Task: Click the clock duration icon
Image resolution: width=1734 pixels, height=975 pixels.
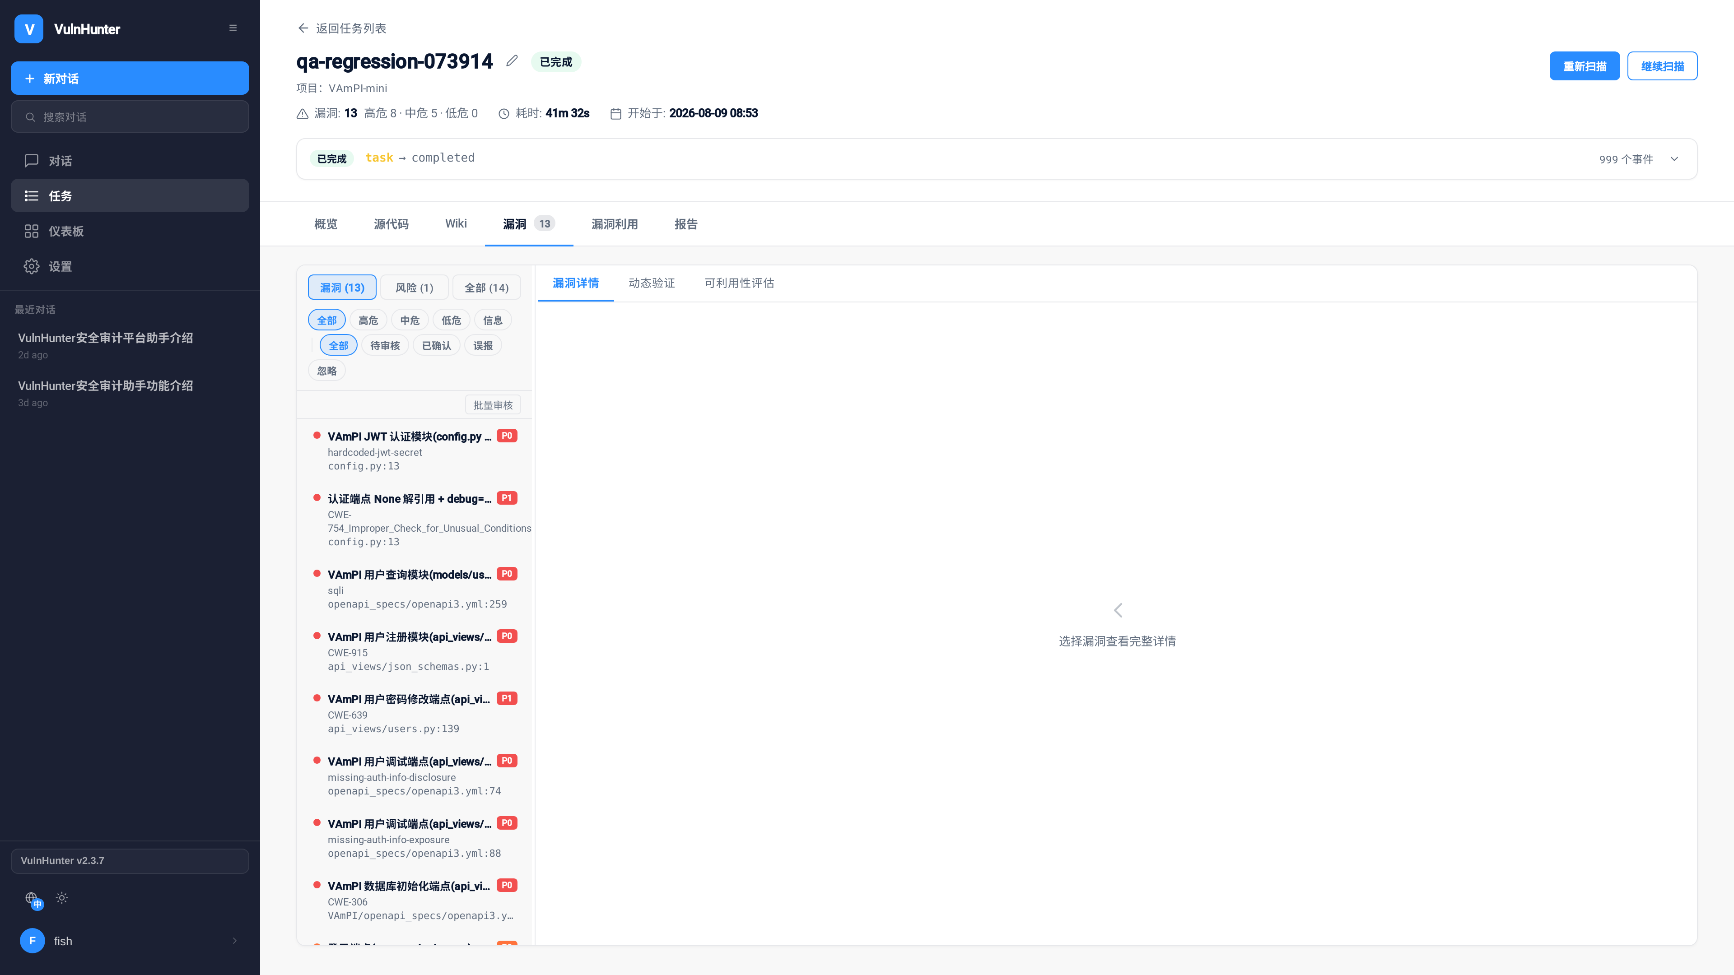Action: (503, 114)
